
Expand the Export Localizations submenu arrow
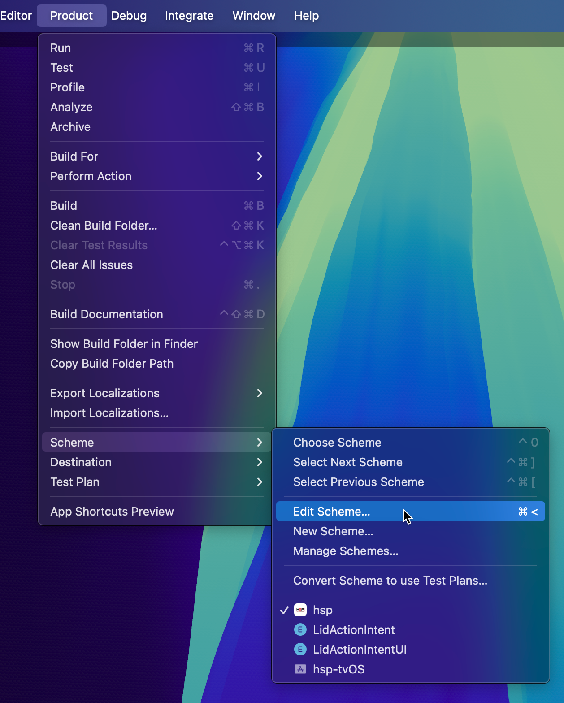pos(260,393)
